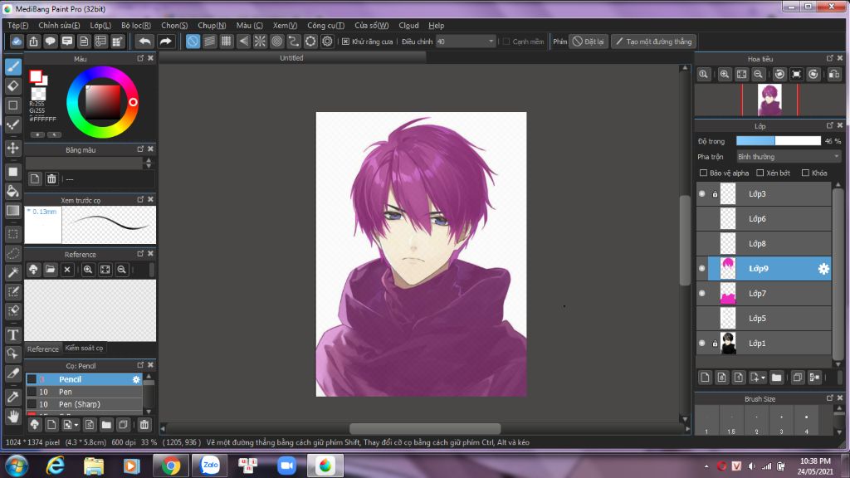This screenshot has width=850, height=478.
Task: Open Zalo from the Windows taskbar
Action: pos(210,466)
